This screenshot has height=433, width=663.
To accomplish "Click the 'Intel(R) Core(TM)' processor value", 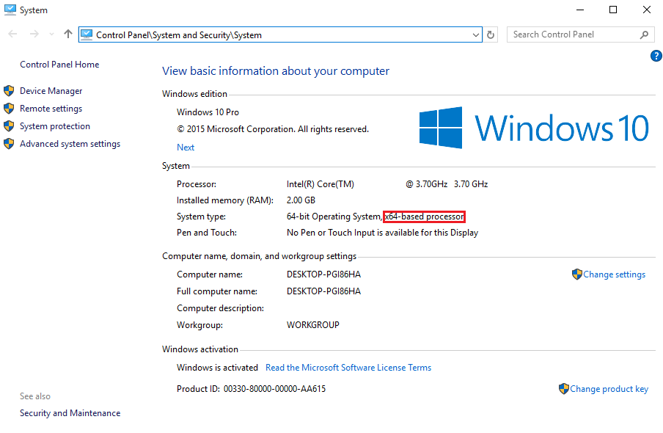I will 320,184.
